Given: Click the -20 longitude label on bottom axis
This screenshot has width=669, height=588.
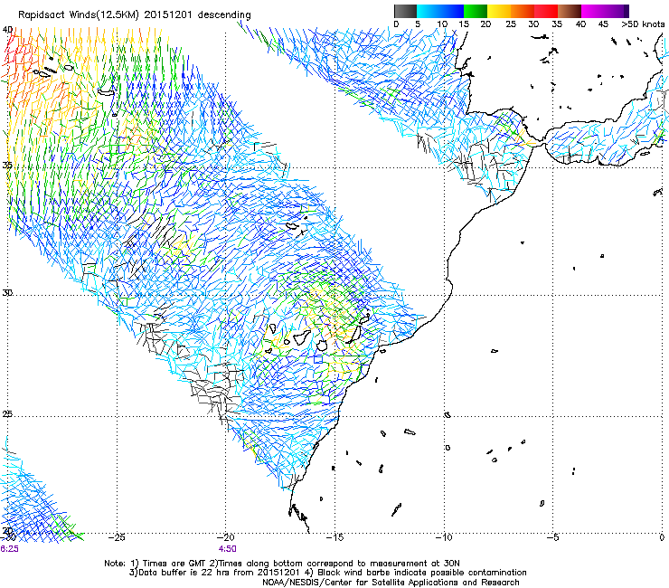Looking at the screenshot, I should pos(226,537).
